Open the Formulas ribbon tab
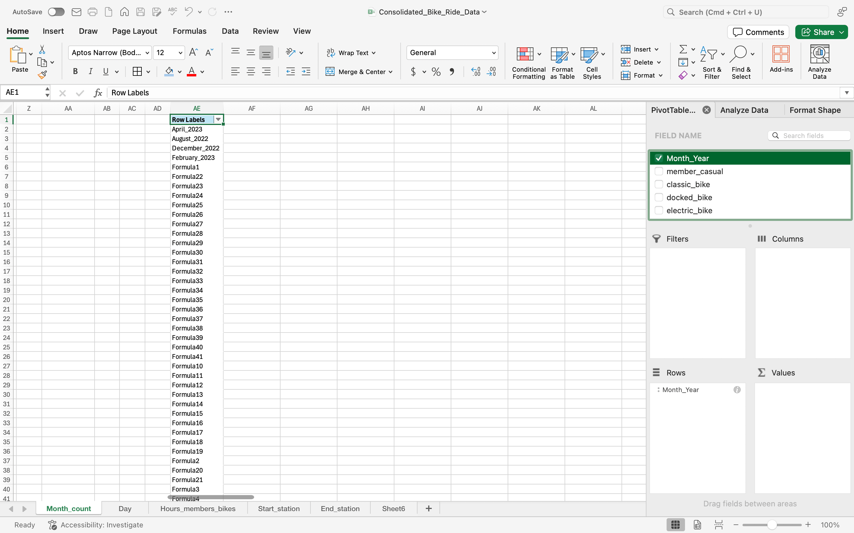 [189, 31]
